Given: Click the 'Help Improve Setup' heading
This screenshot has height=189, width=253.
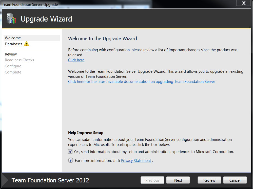Looking at the screenshot, I should (86, 133).
